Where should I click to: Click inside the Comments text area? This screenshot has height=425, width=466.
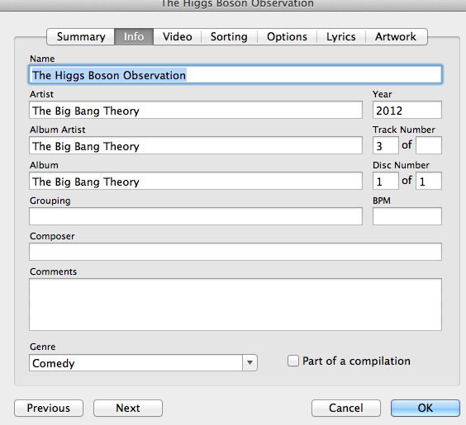click(235, 305)
